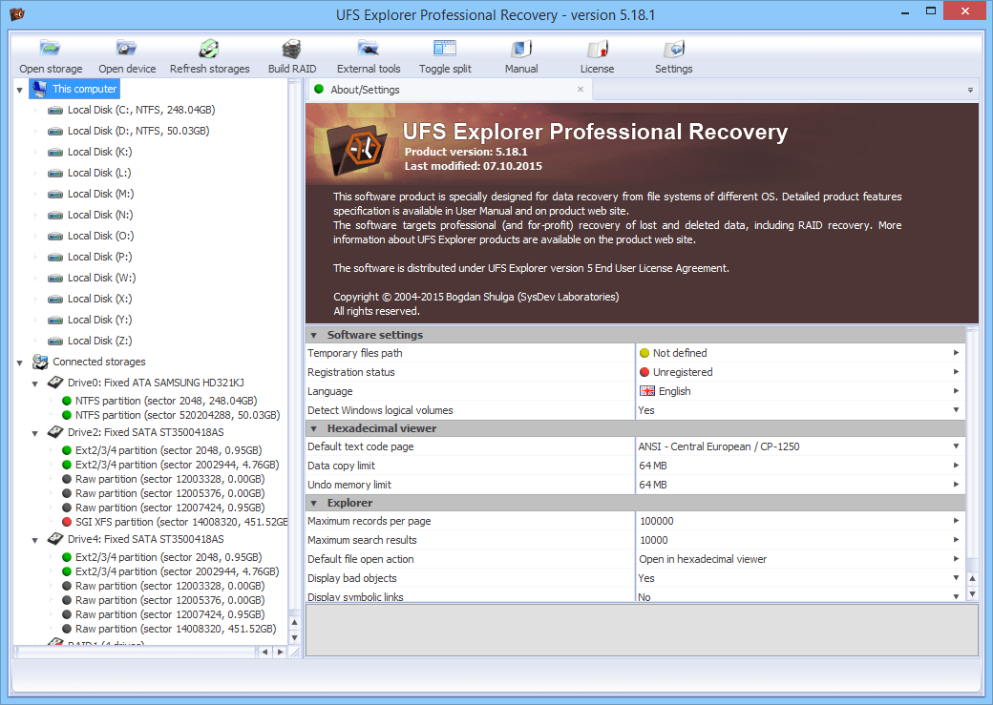
Task: Select Drive2 Ext2/3/4 partition 4.76GB
Action: pos(177,465)
